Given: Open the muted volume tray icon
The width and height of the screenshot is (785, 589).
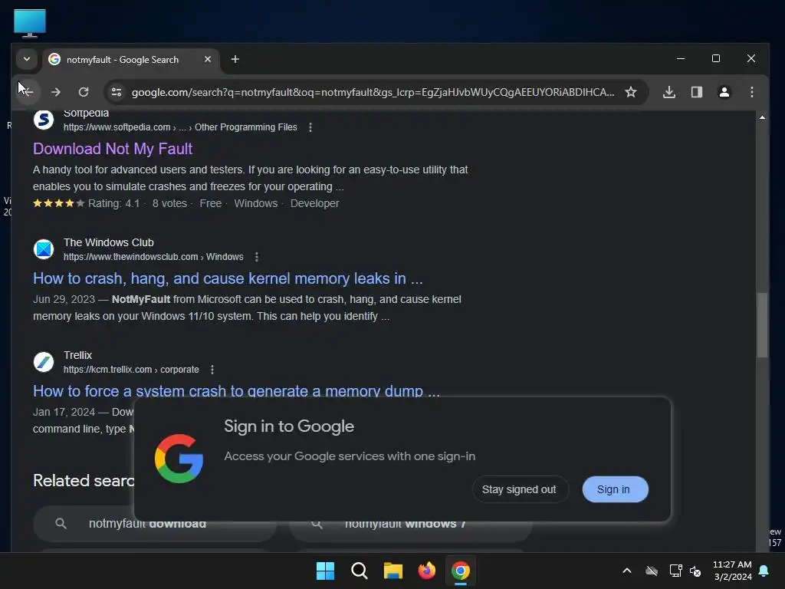Looking at the screenshot, I should [695, 571].
